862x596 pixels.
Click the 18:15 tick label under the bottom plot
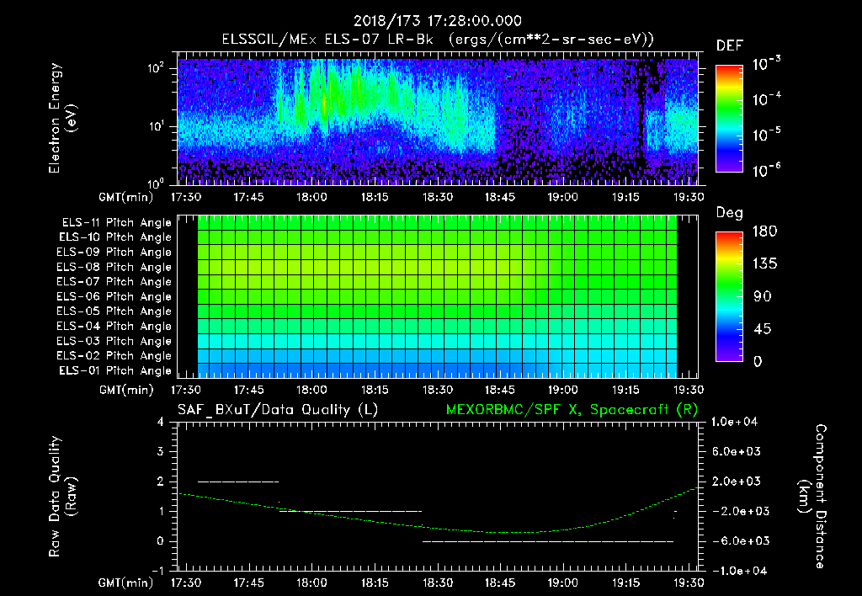(375, 583)
